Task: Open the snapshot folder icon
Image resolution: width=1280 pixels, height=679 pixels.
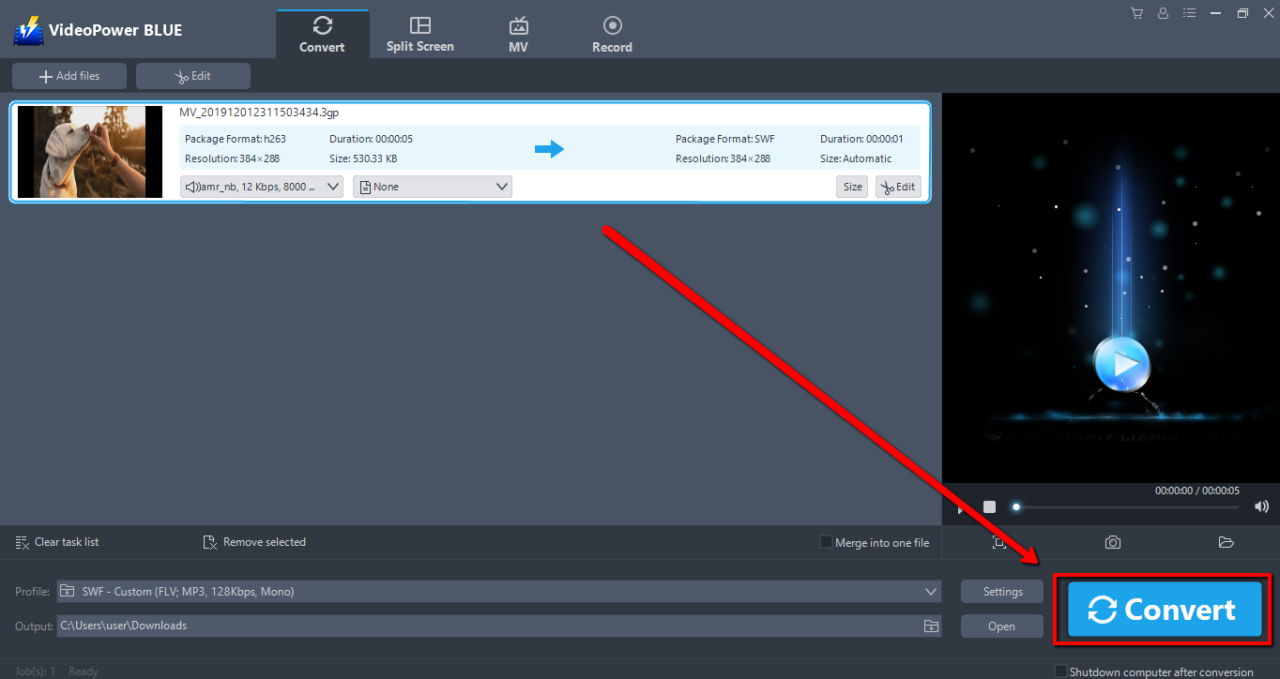Action: (x=1227, y=542)
